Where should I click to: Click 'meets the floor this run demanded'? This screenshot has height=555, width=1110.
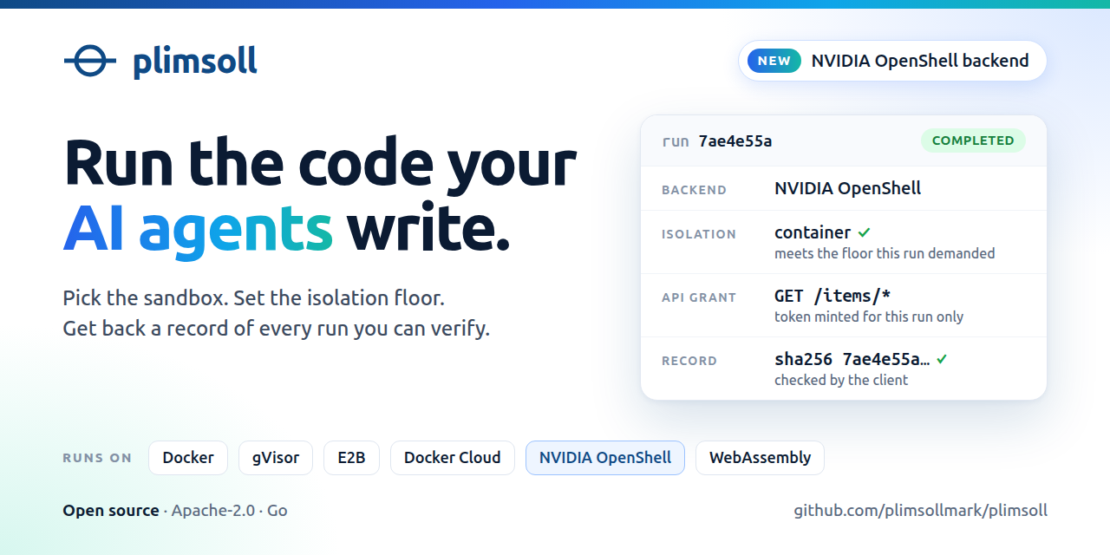pos(885,254)
